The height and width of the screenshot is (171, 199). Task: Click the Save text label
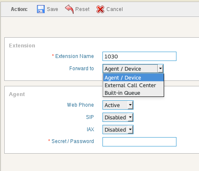coord(52,9)
